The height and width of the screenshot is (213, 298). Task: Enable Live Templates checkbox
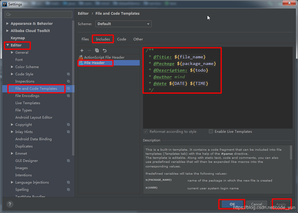[x=211, y=131]
